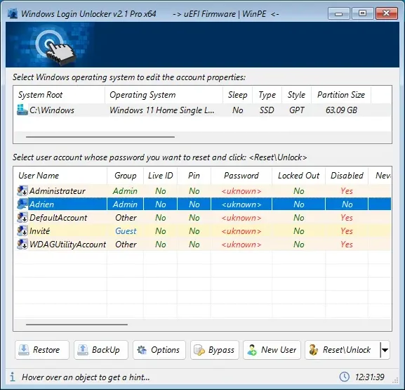Image resolution: width=405 pixels, height=390 pixels.
Task: Click the Password column header
Action: [x=241, y=176]
